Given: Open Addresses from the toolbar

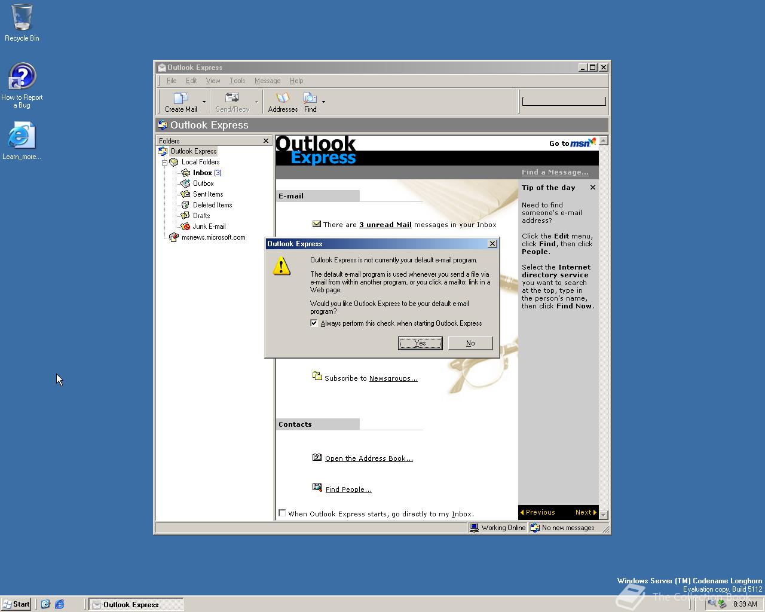Looking at the screenshot, I should click(283, 102).
